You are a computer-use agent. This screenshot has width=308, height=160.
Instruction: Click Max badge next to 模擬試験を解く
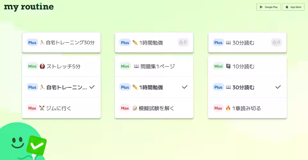125,108
